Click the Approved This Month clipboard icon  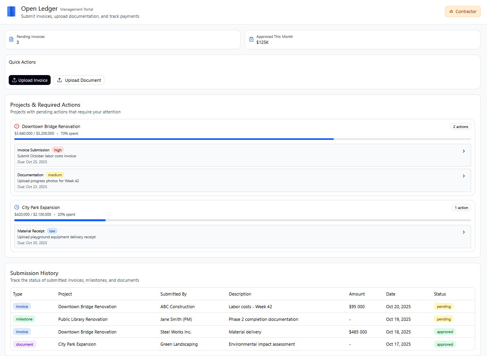pyautogui.click(x=251, y=40)
